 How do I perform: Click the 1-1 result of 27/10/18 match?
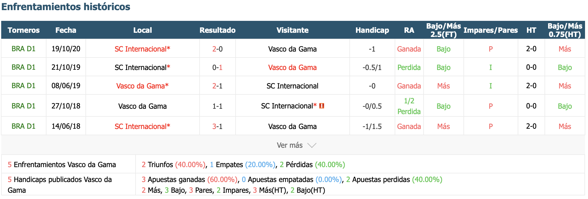click(x=217, y=106)
